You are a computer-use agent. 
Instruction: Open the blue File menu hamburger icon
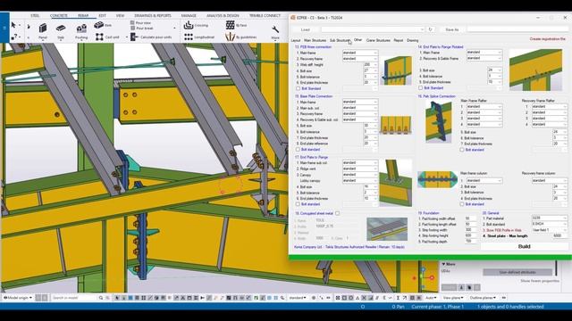click(4, 28)
